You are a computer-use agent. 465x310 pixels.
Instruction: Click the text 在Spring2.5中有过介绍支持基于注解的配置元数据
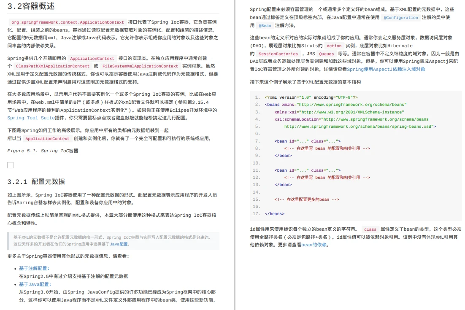pyautogui.click(x=73, y=277)
